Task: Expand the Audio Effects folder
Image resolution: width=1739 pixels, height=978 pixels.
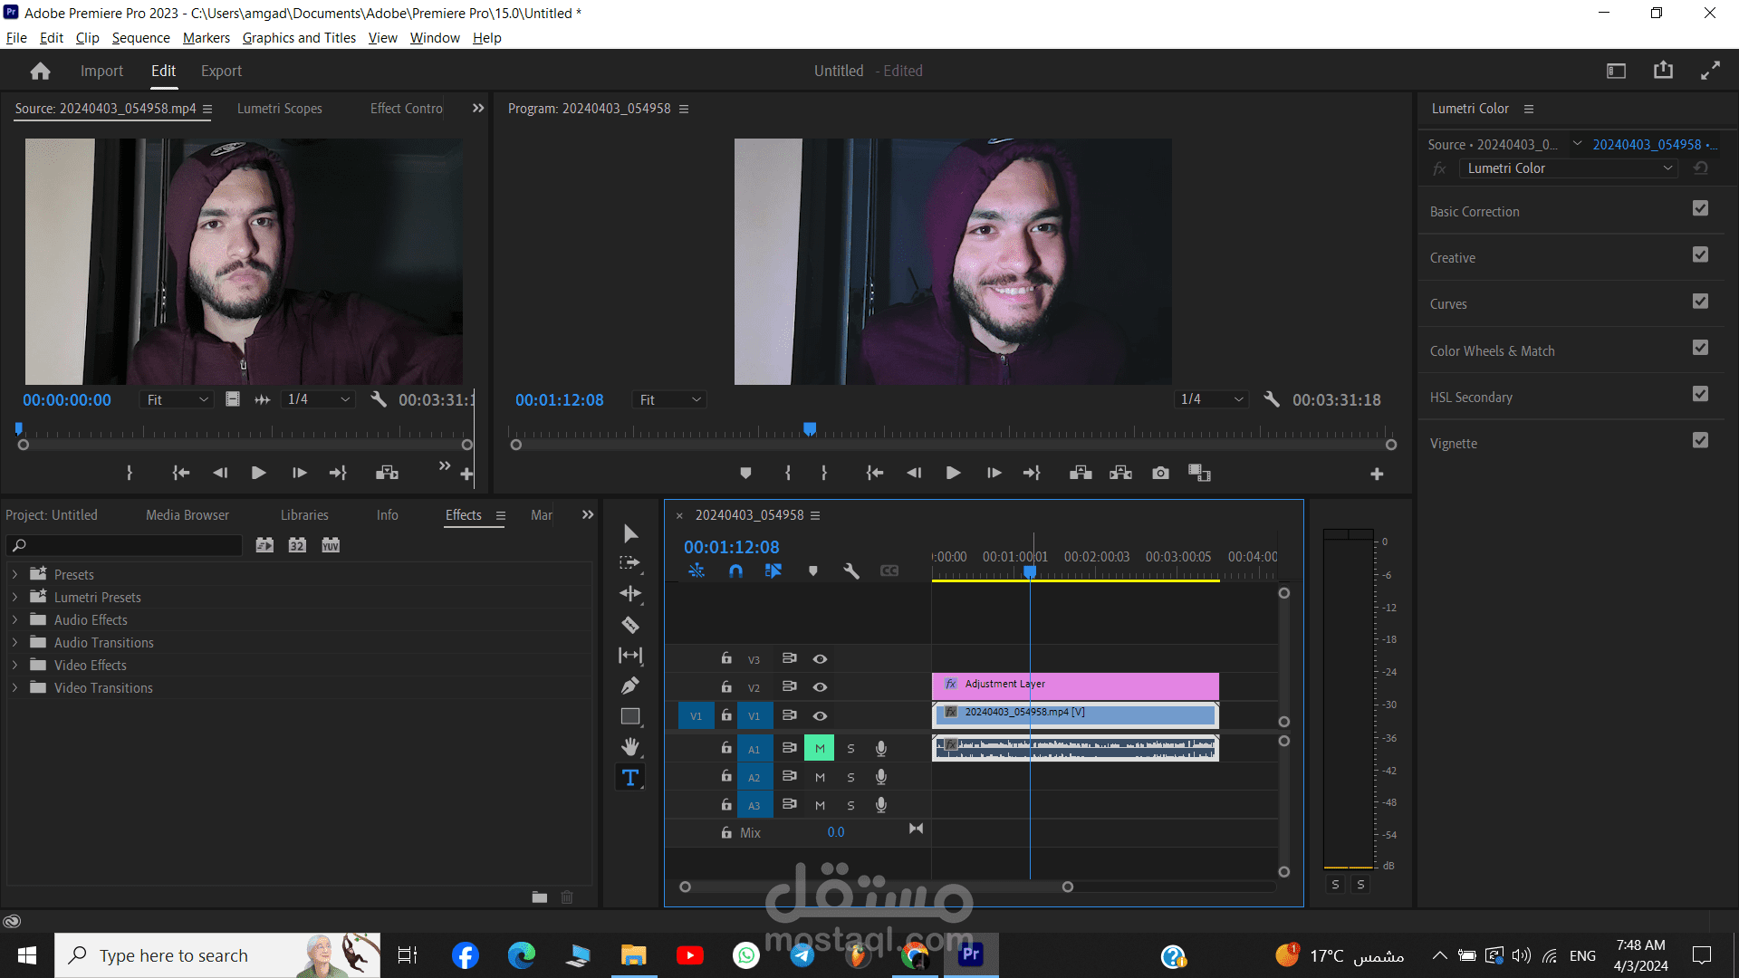Action: (x=14, y=619)
